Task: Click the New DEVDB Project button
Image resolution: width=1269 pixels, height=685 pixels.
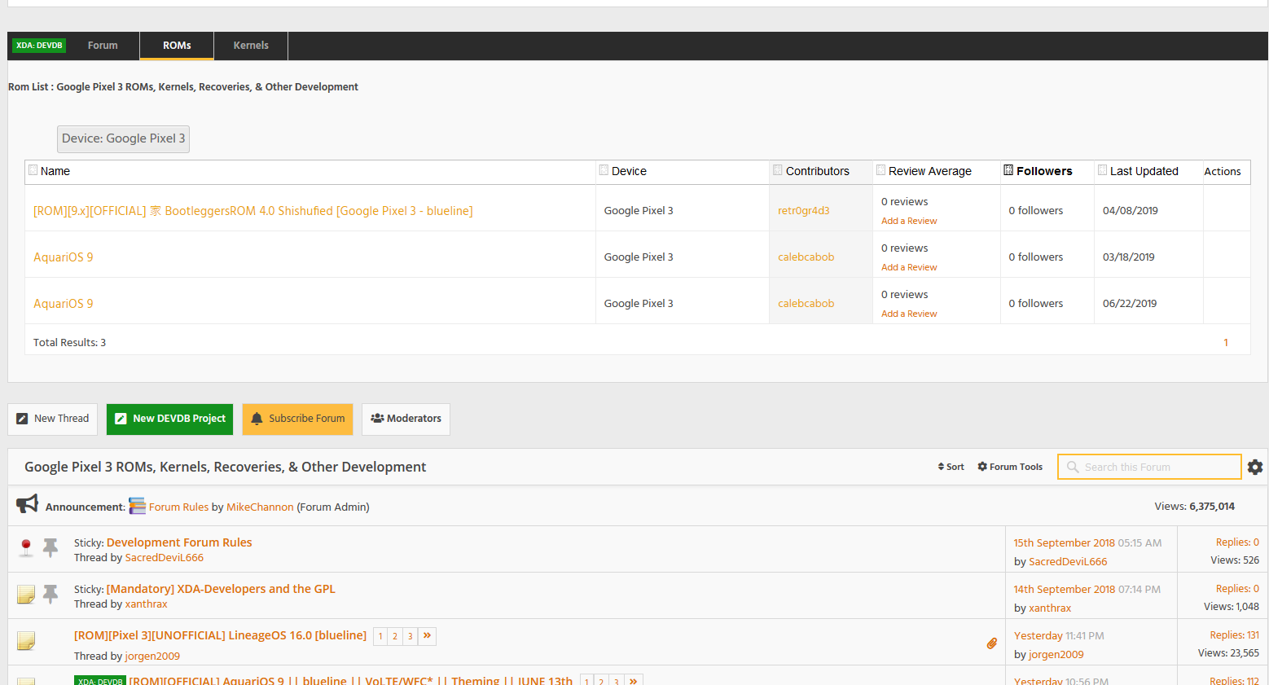Action: [x=169, y=419]
